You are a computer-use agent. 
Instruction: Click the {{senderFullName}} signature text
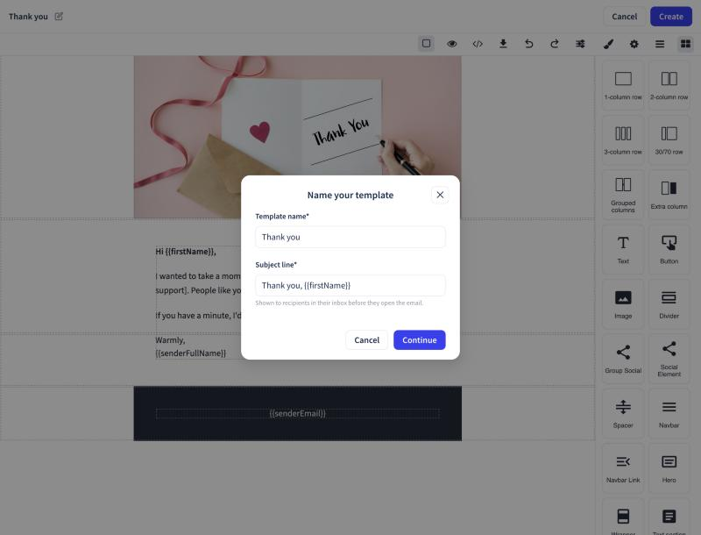(190, 353)
